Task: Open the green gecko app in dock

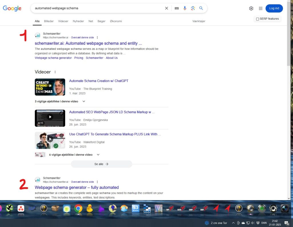Action: pos(9,208)
